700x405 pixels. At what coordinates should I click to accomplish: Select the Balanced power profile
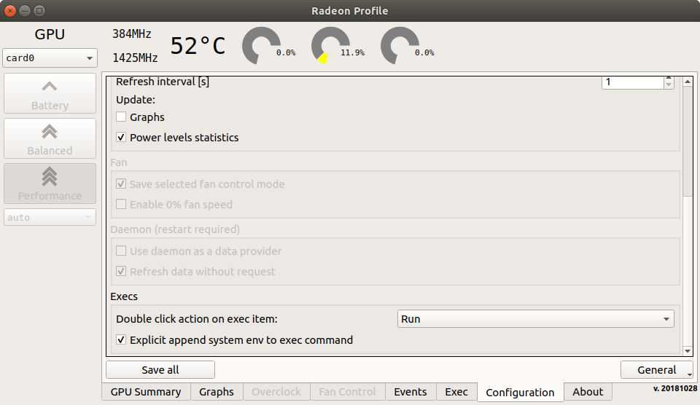(50, 138)
